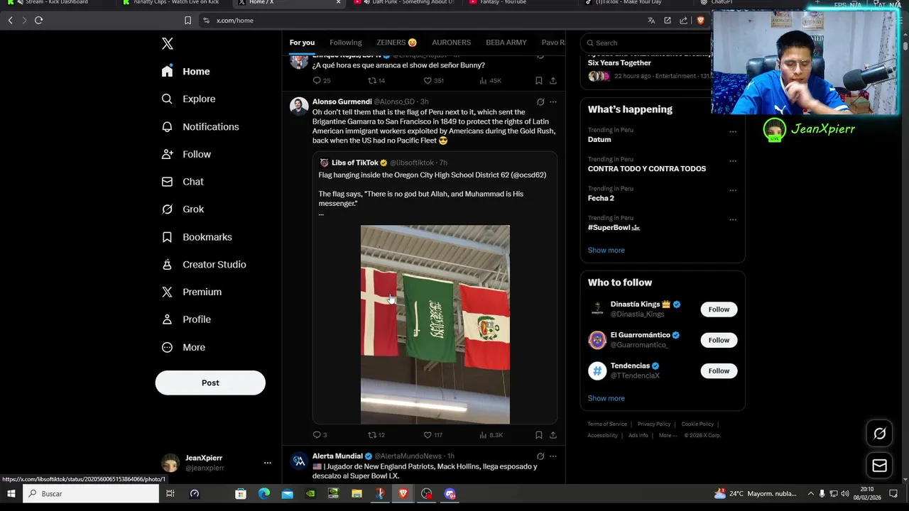
Task: Switch to the Following tab
Action: tap(346, 43)
